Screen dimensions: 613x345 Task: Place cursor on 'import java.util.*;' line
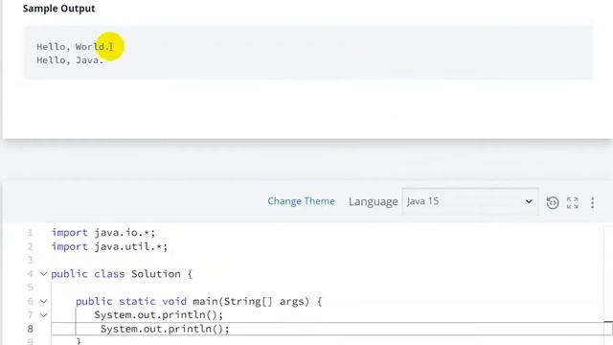tap(109, 246)
